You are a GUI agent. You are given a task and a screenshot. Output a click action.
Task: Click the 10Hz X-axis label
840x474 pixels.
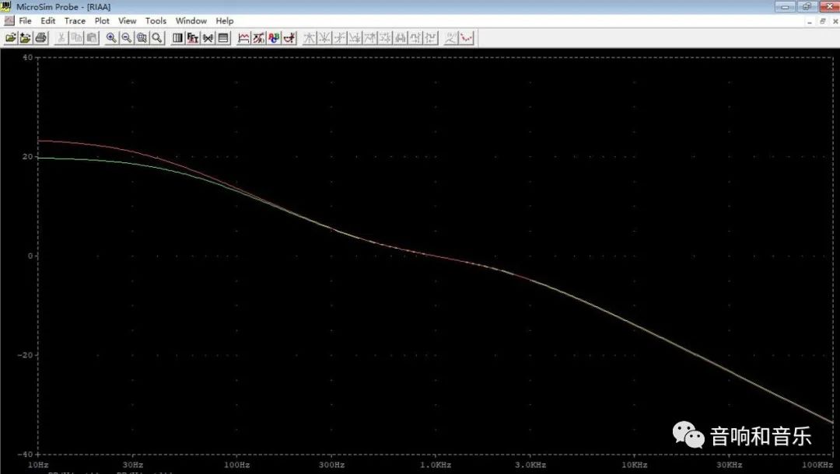coord(38,465)
